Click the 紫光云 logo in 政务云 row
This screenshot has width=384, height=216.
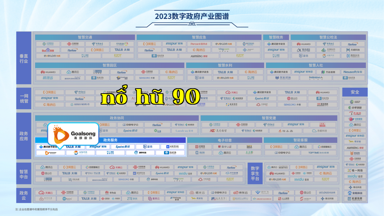coord(154,199)
